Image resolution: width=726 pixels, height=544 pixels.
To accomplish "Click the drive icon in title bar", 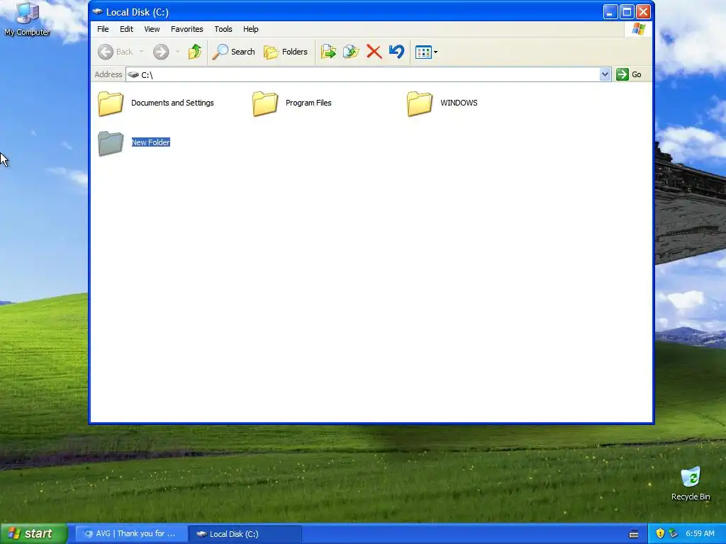I will [x=97, y=12].
